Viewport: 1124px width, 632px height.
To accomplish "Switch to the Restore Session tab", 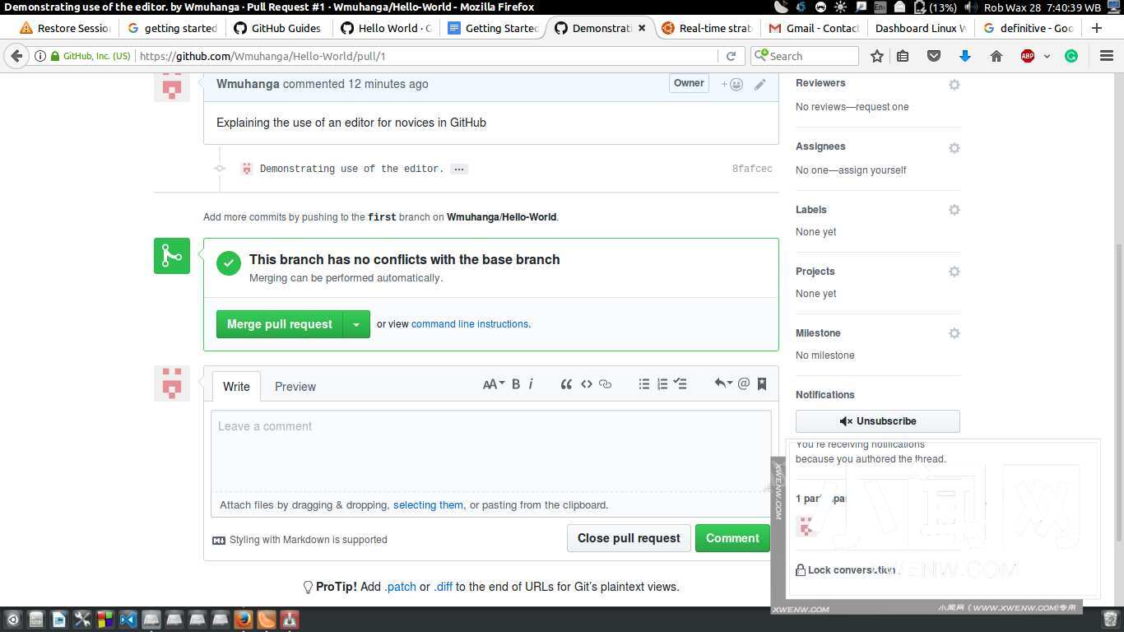I will click(65, 28).
